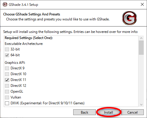Go Back to the previous setup page
147x118 pixels.
click(x=84, y=112)
